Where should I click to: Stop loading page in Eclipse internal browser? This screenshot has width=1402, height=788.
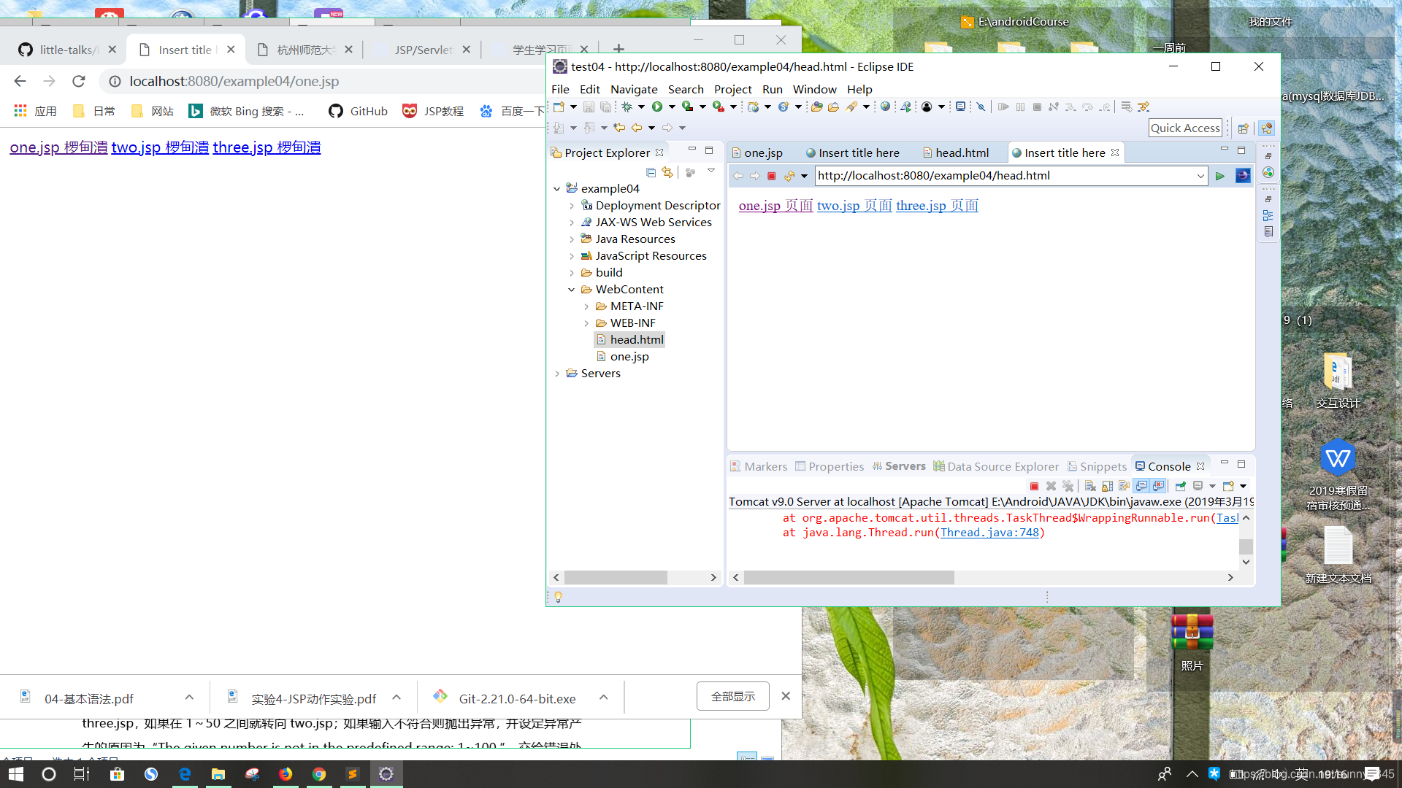pos(771,176)
